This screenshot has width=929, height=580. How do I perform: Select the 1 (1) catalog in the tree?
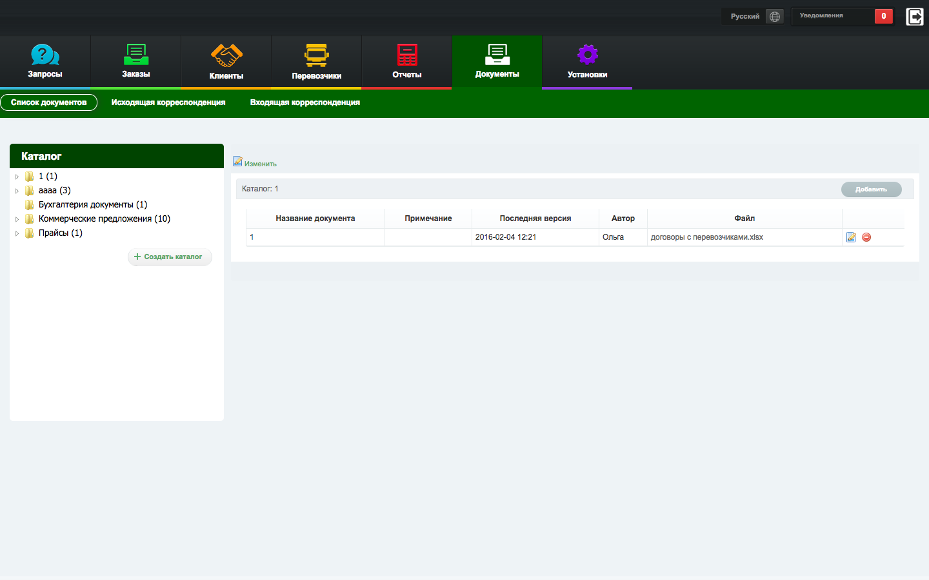(48, 177)
